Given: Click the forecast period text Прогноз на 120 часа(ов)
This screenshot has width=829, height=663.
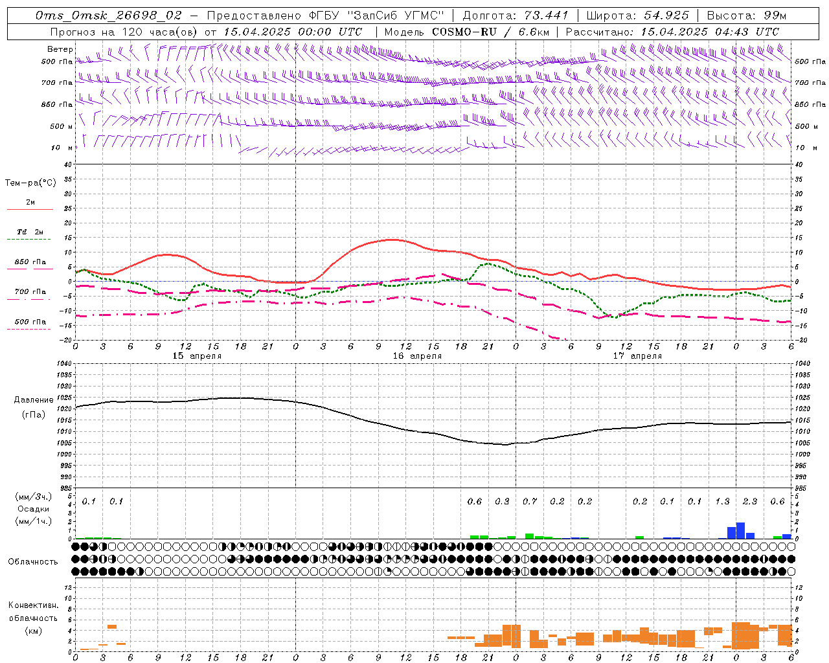Looking at the screenshot, I should [x=124, y=32].
